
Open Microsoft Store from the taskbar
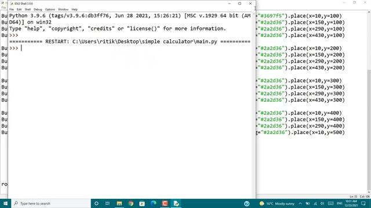coord(142,203)
